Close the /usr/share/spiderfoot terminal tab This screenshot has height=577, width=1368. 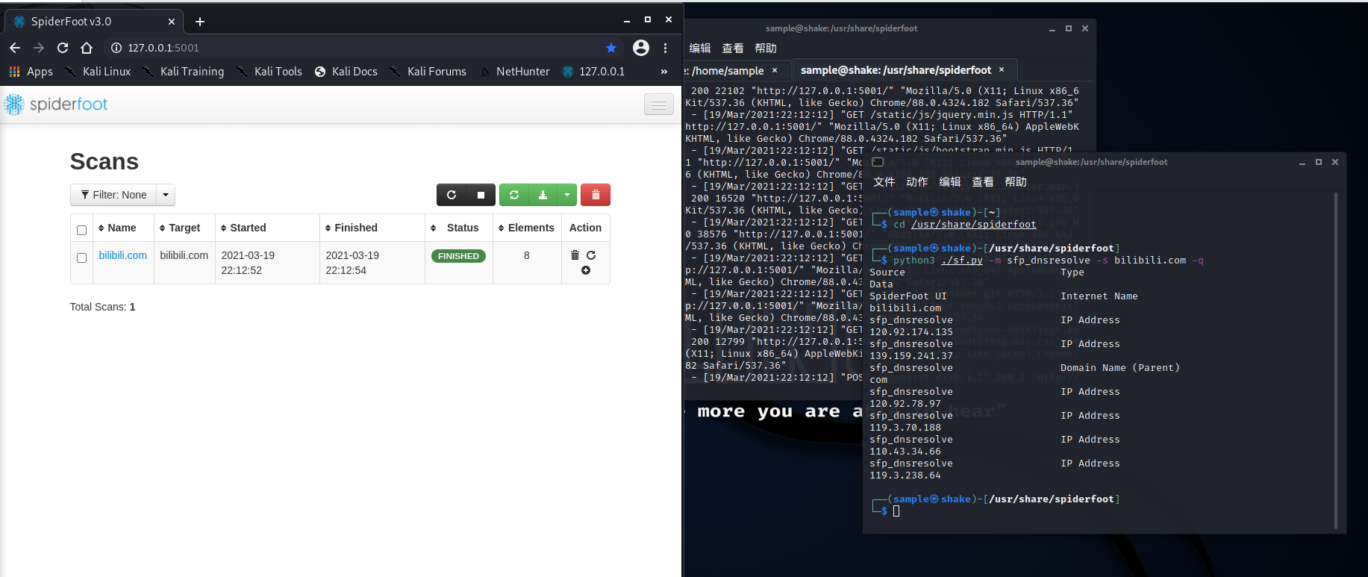[x=1002, y=70]
